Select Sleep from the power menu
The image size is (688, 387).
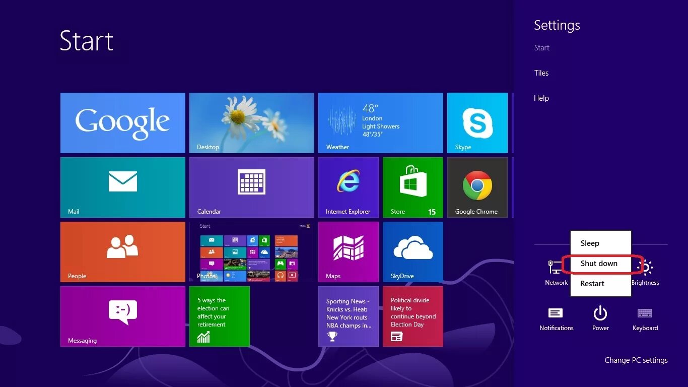(x=600, y=243)
